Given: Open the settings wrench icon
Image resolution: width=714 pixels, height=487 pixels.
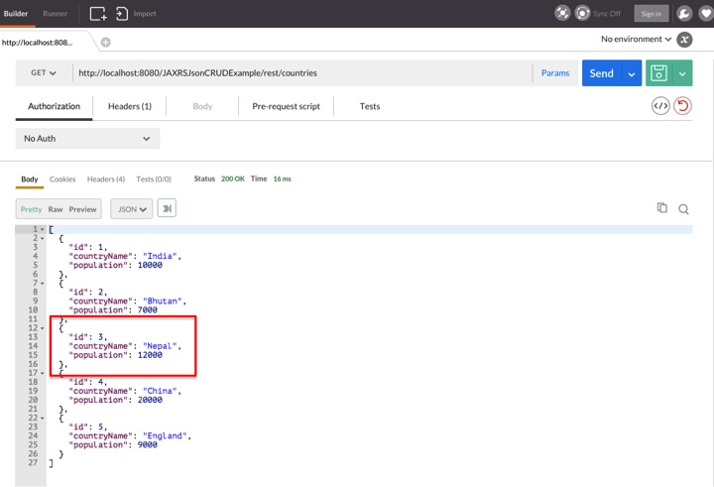Looking at the screenshot, I should click(x=684, y=13).
